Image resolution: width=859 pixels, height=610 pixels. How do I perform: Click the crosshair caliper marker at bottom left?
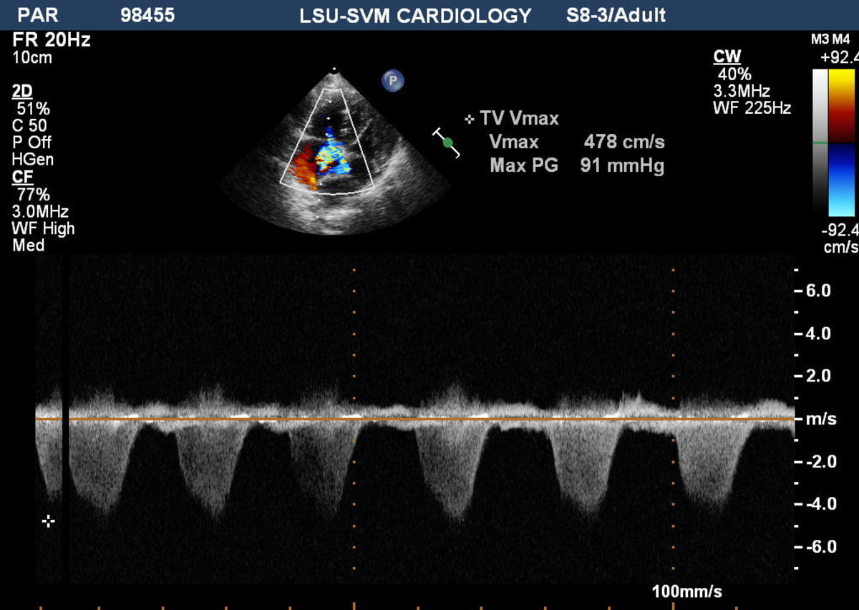pyautogui.click(x=47, y=521)
